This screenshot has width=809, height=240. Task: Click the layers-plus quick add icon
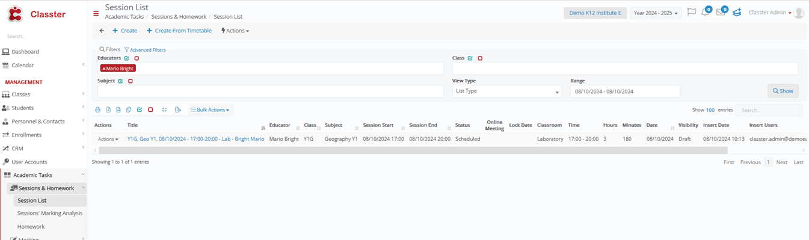(x=737, y=13)
